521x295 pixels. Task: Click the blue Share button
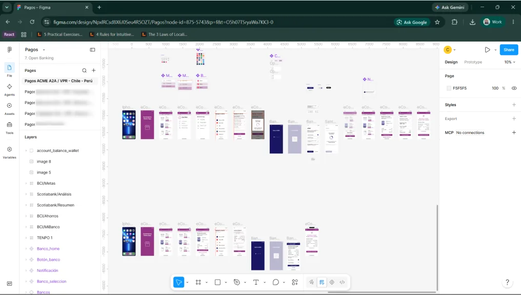[x=509, y=50]
